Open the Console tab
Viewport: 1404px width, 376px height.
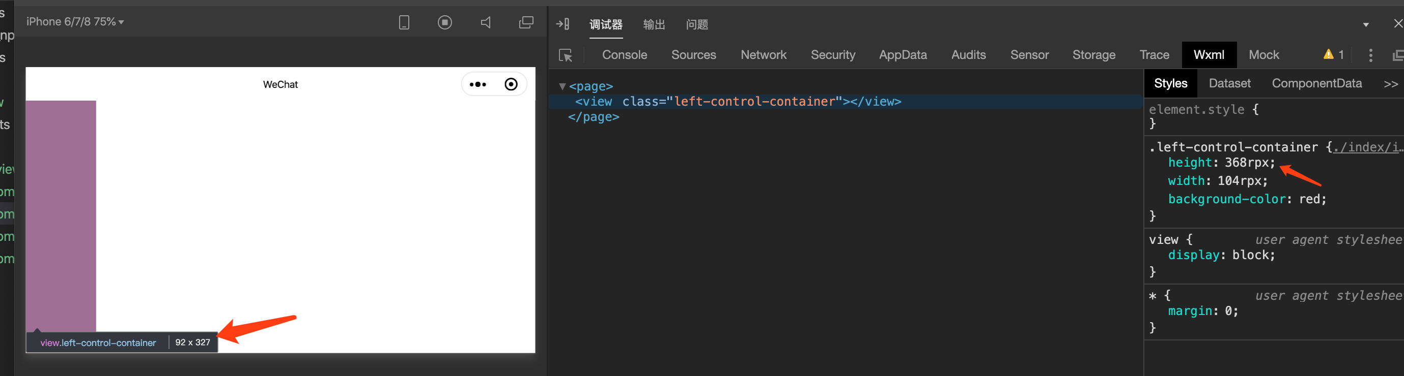pyautogui.click(x=625, y=55)
